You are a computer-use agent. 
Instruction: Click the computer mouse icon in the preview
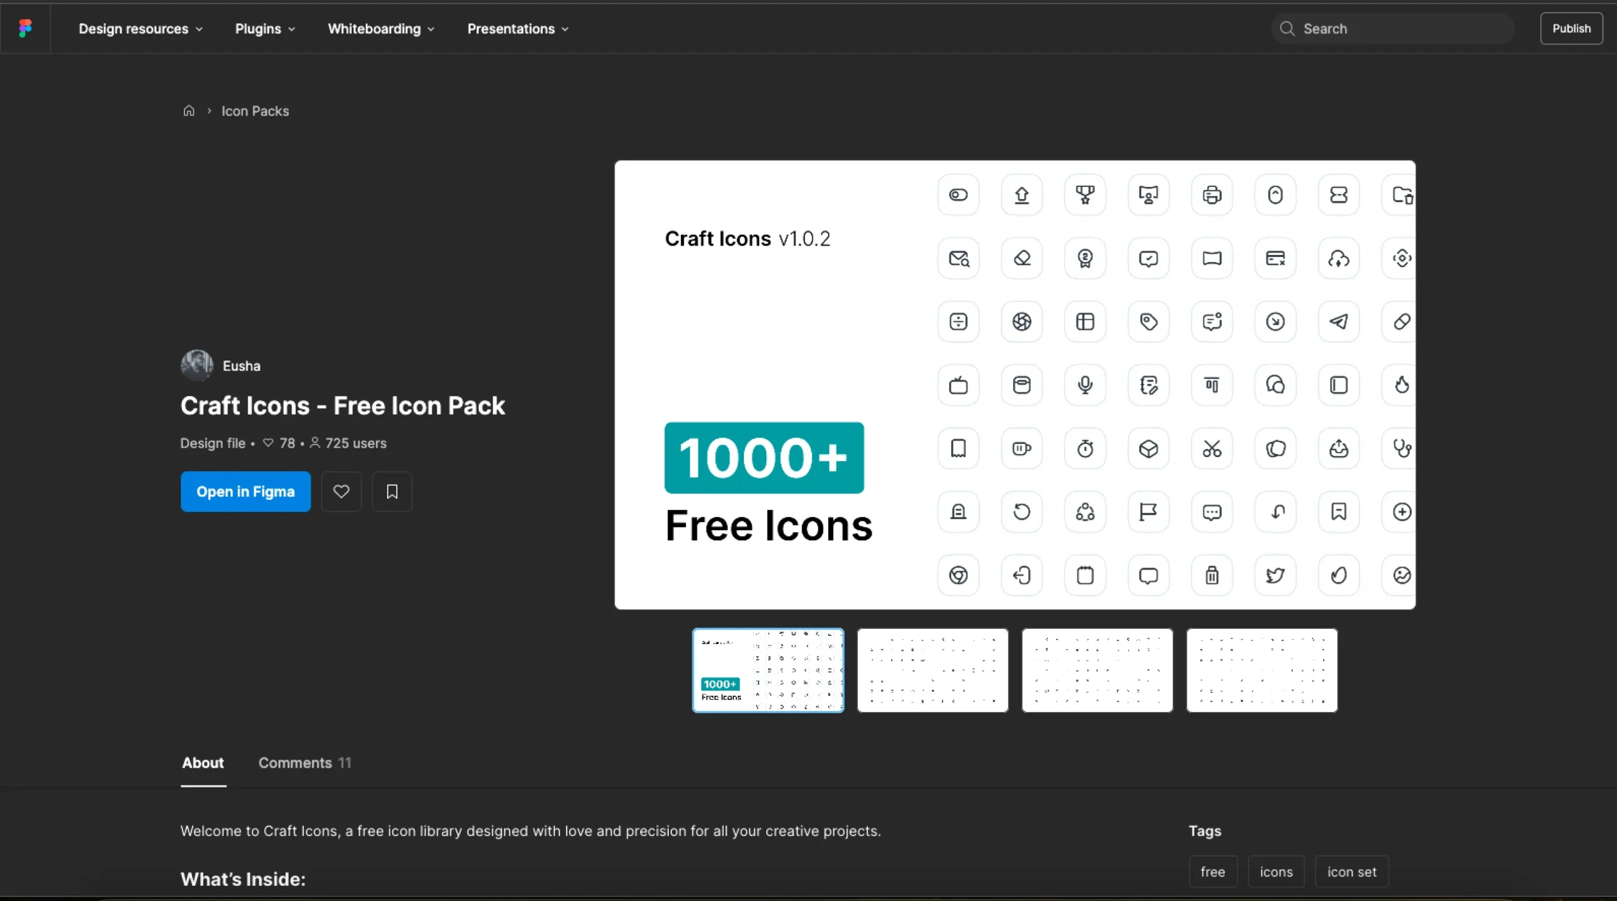[x=1275, y=194]
